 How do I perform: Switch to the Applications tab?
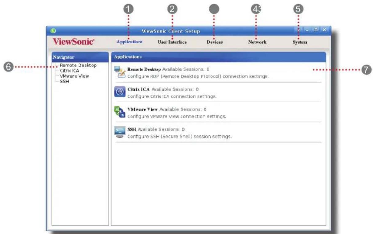(x=129, y=42)
